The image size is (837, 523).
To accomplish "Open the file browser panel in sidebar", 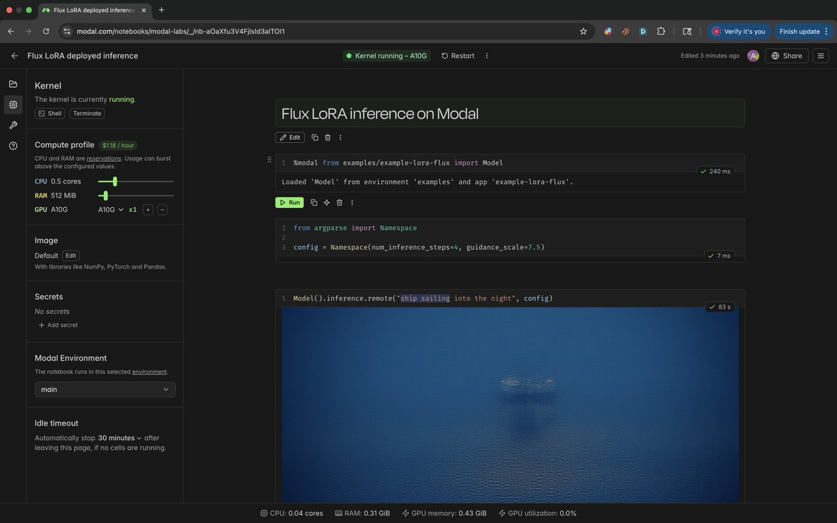I will tap(13, 82).
